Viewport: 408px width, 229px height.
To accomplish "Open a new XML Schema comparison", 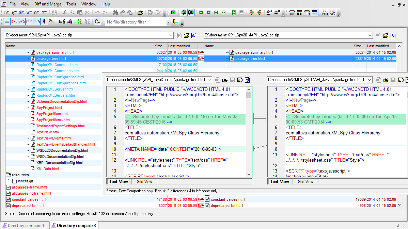I will point(21,13).
